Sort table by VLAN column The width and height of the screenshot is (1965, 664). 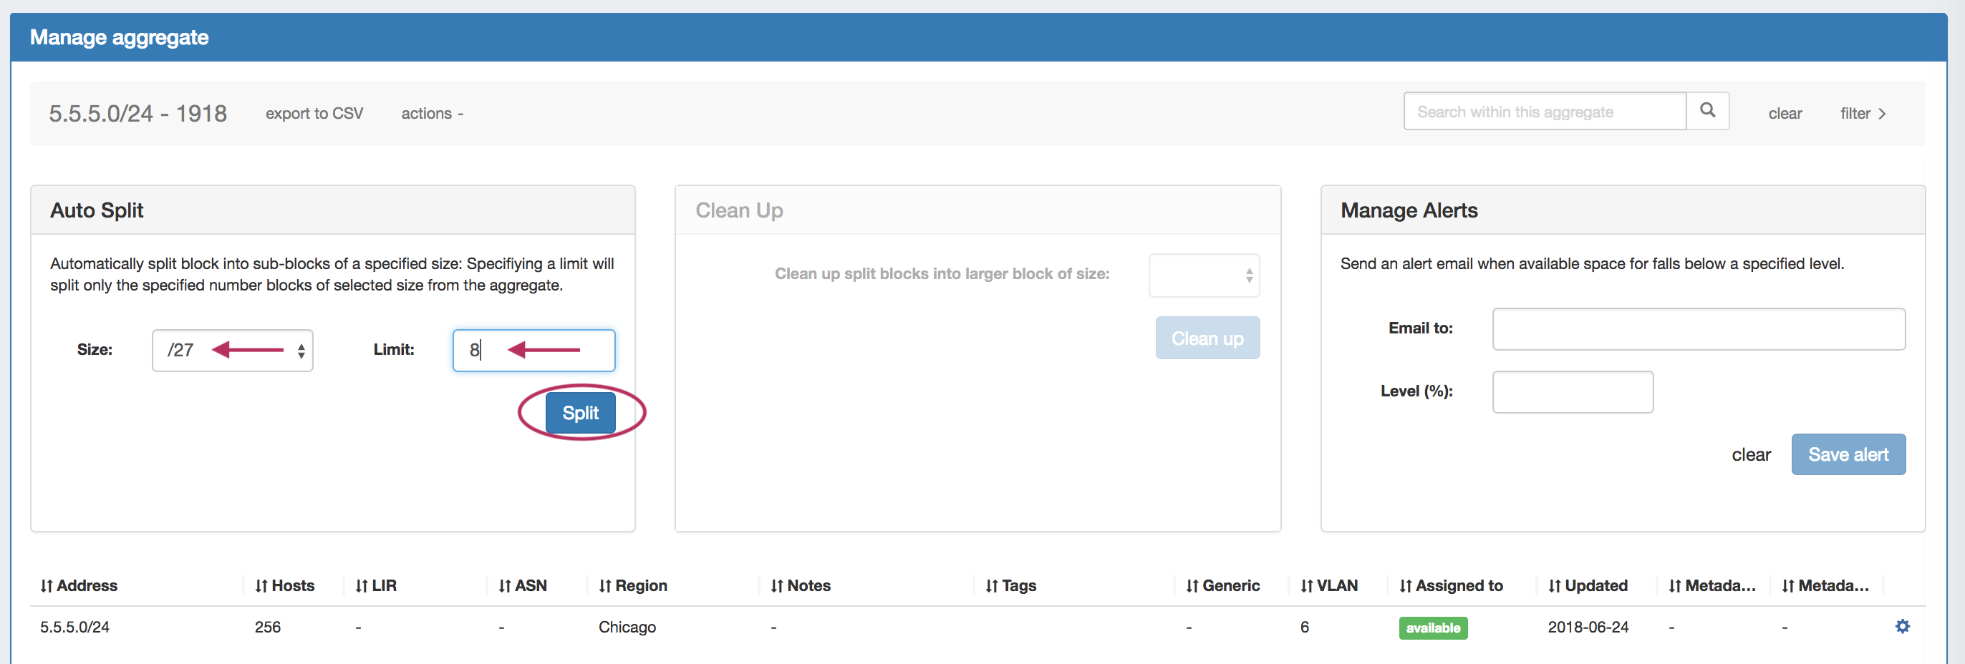(1329, 585)
